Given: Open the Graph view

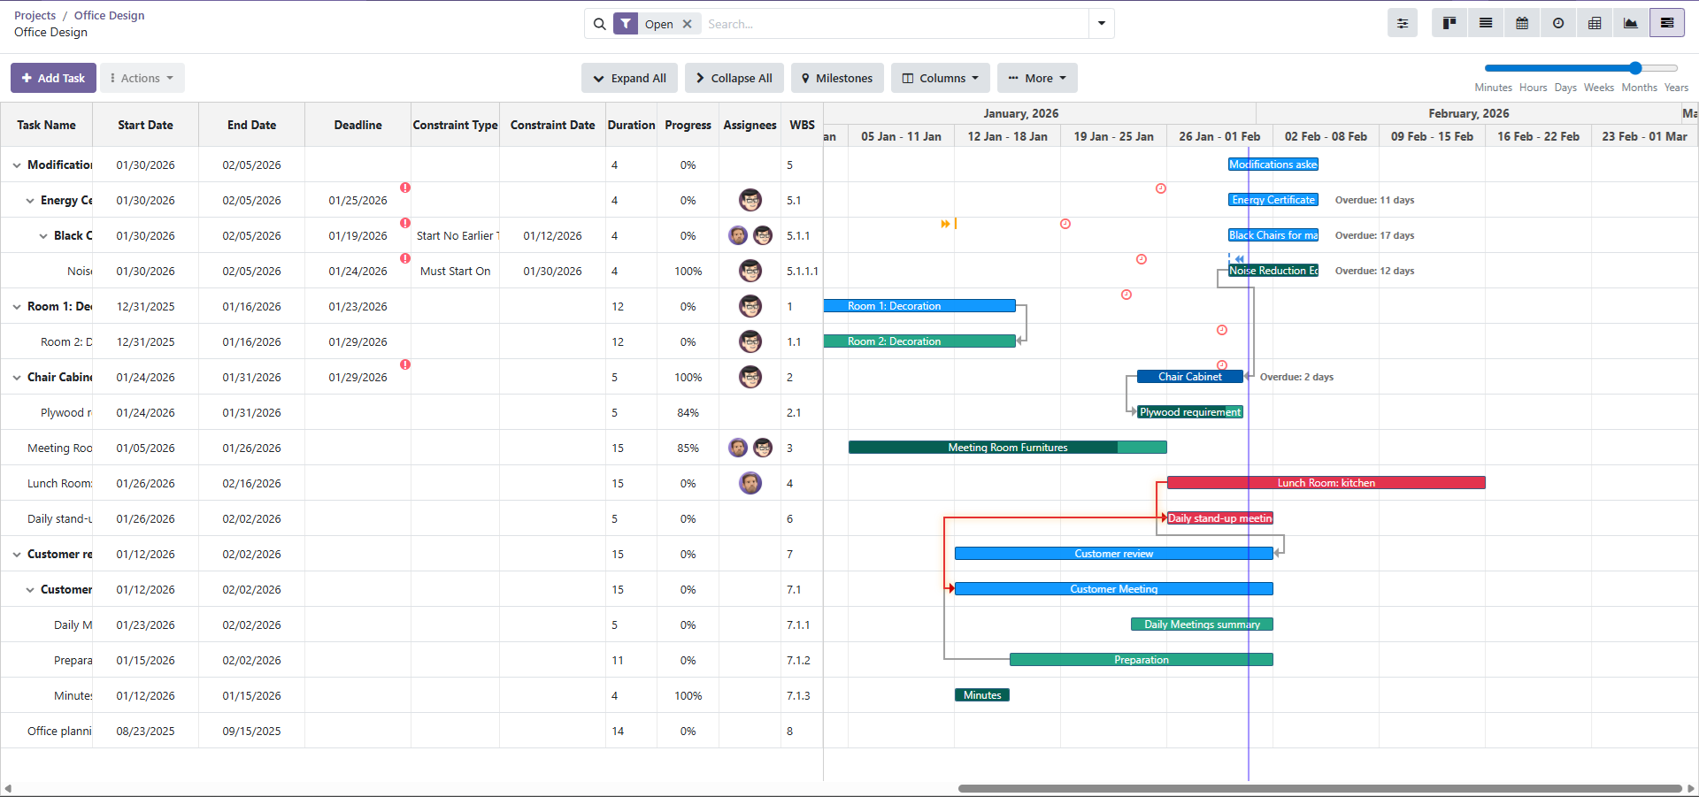Looking at the screenshot, I should pos(1631,23).
